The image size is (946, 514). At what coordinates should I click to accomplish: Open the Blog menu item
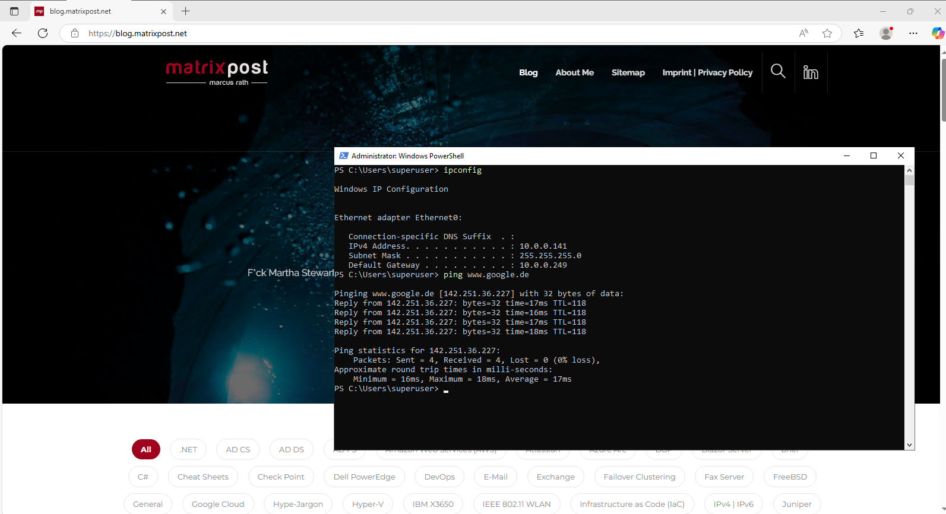(x=528, y=72)
